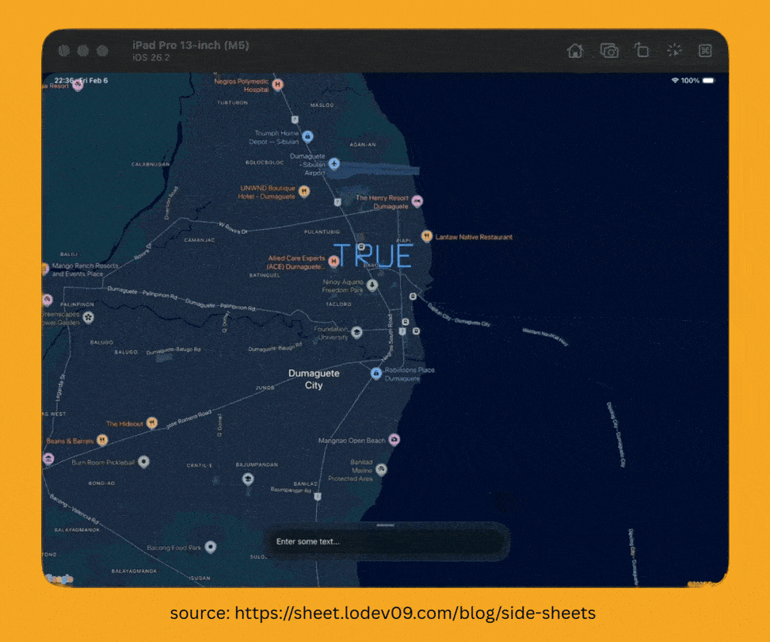This screenshot has width=770, height=642.
Task: Click the sheet grabber handle above text field
Action: pyautogui.click(x=386, y=525)
